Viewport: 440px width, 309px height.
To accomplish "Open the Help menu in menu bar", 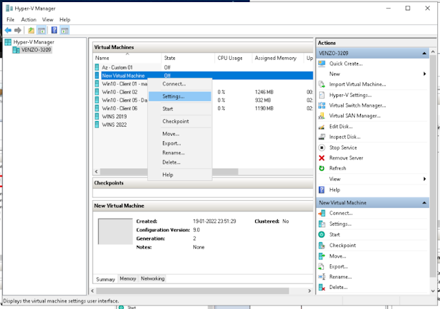I will coord(65,20).
